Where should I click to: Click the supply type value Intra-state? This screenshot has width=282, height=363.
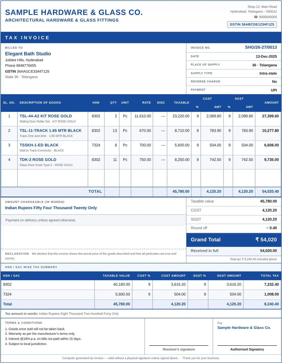click(x=268, y=73)
